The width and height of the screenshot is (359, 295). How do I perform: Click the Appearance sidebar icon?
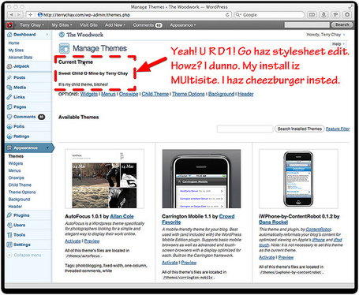pos(9,147)
